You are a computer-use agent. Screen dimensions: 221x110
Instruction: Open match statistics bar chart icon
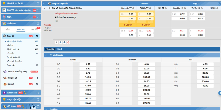tap(64, 42)
